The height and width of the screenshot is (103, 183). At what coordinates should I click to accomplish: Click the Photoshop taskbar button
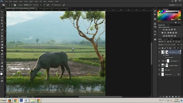tap(21, 100)
